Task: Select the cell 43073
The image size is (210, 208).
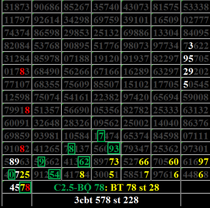Action: pos(136,7)
